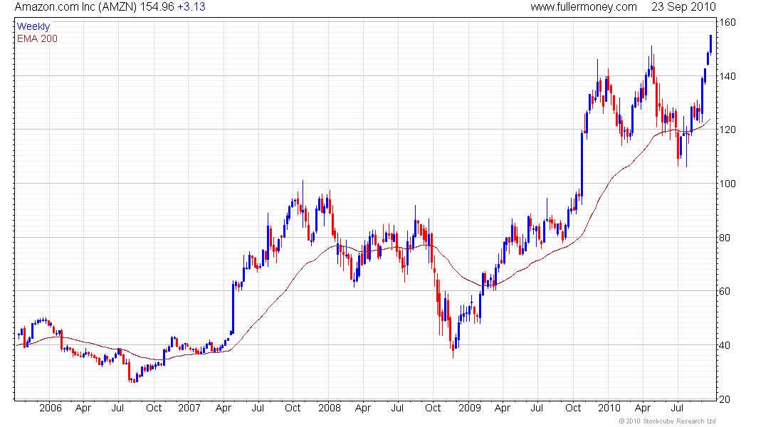This screenshot has height=427, width=783.
Task: Click the 2010 year axis label
Action: click(609, 408)
